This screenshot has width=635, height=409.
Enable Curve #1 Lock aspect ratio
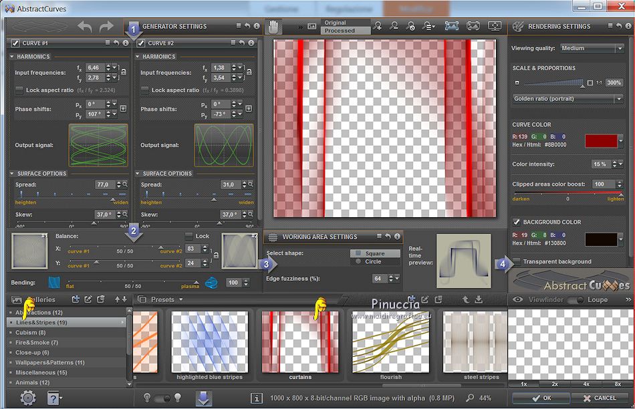[19, 90]
